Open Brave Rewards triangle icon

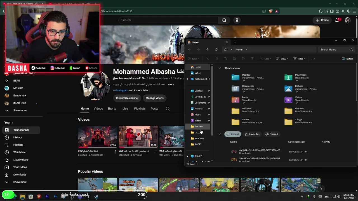pyautogui.click(x=277, y=11)
